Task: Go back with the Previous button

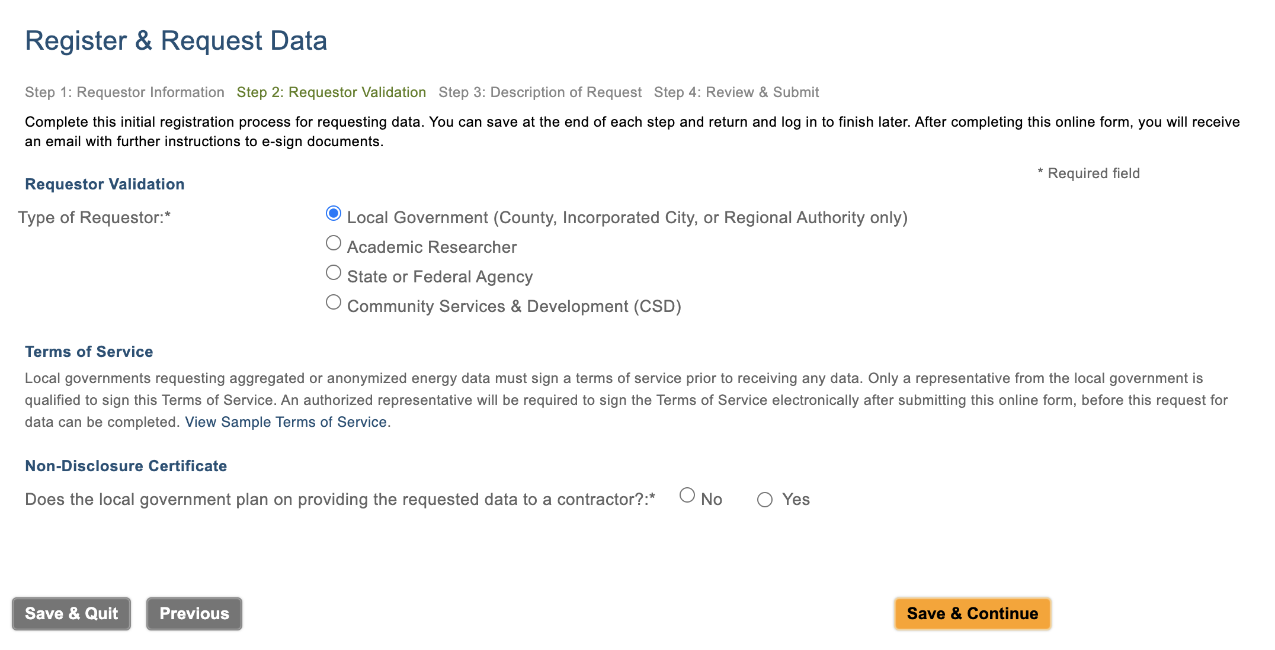Action: [194, 614]
